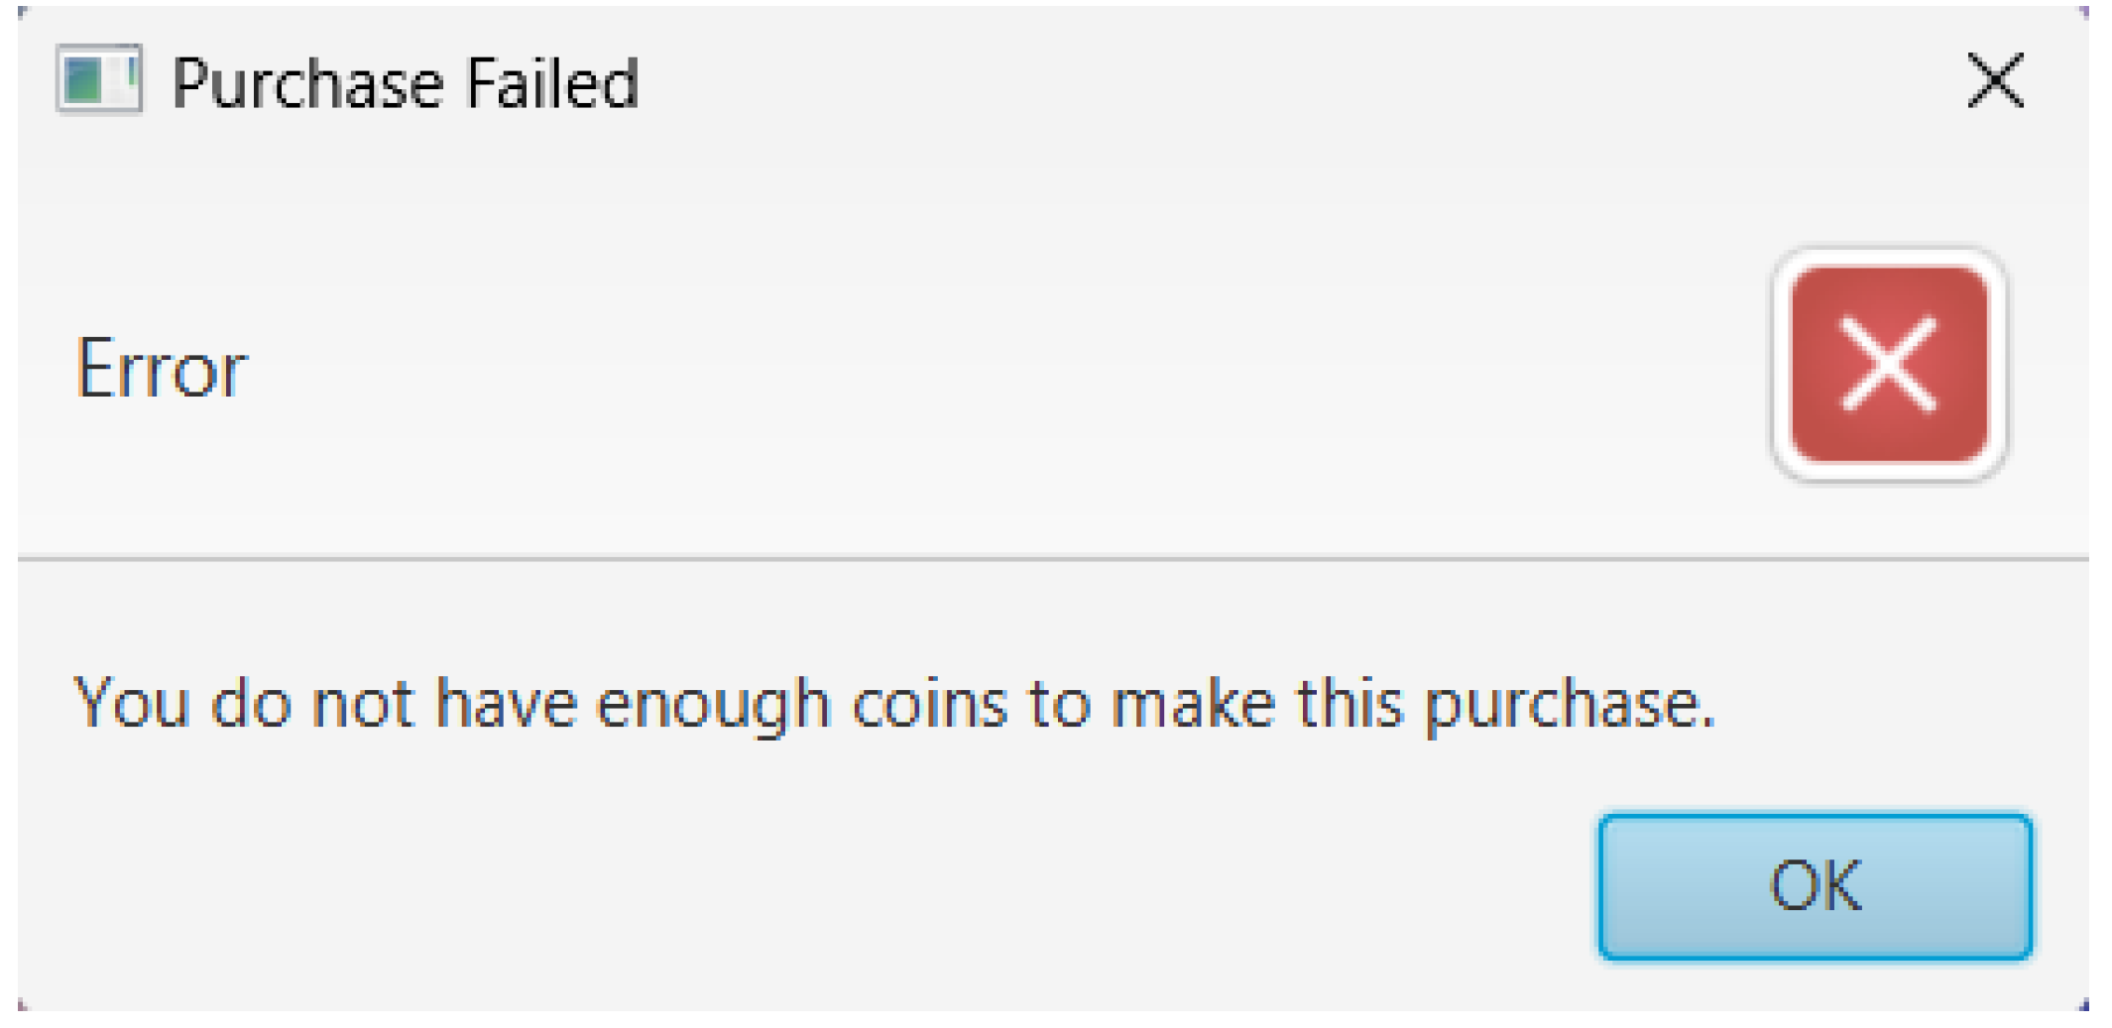Viewport: 2112px width, 1028px height.
Task: Click the word "You" starting the message
Action: [x=132, y=705]
